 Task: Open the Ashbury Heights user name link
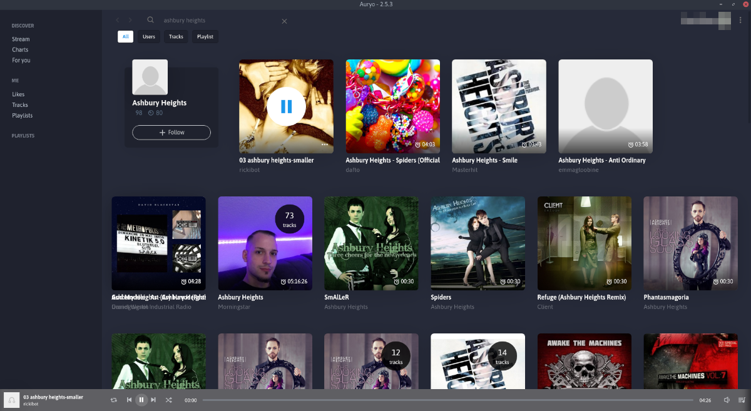click(x=160, y=103)
